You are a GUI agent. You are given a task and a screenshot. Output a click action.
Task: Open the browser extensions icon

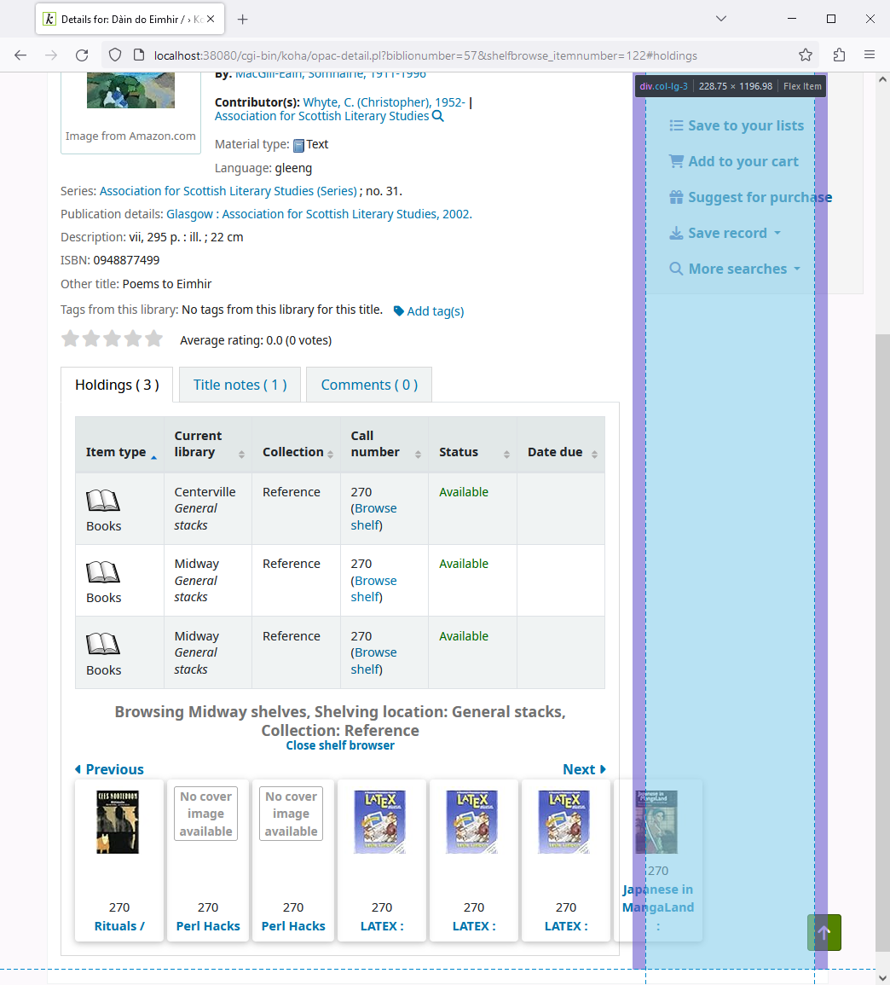[x=839, y=55]
